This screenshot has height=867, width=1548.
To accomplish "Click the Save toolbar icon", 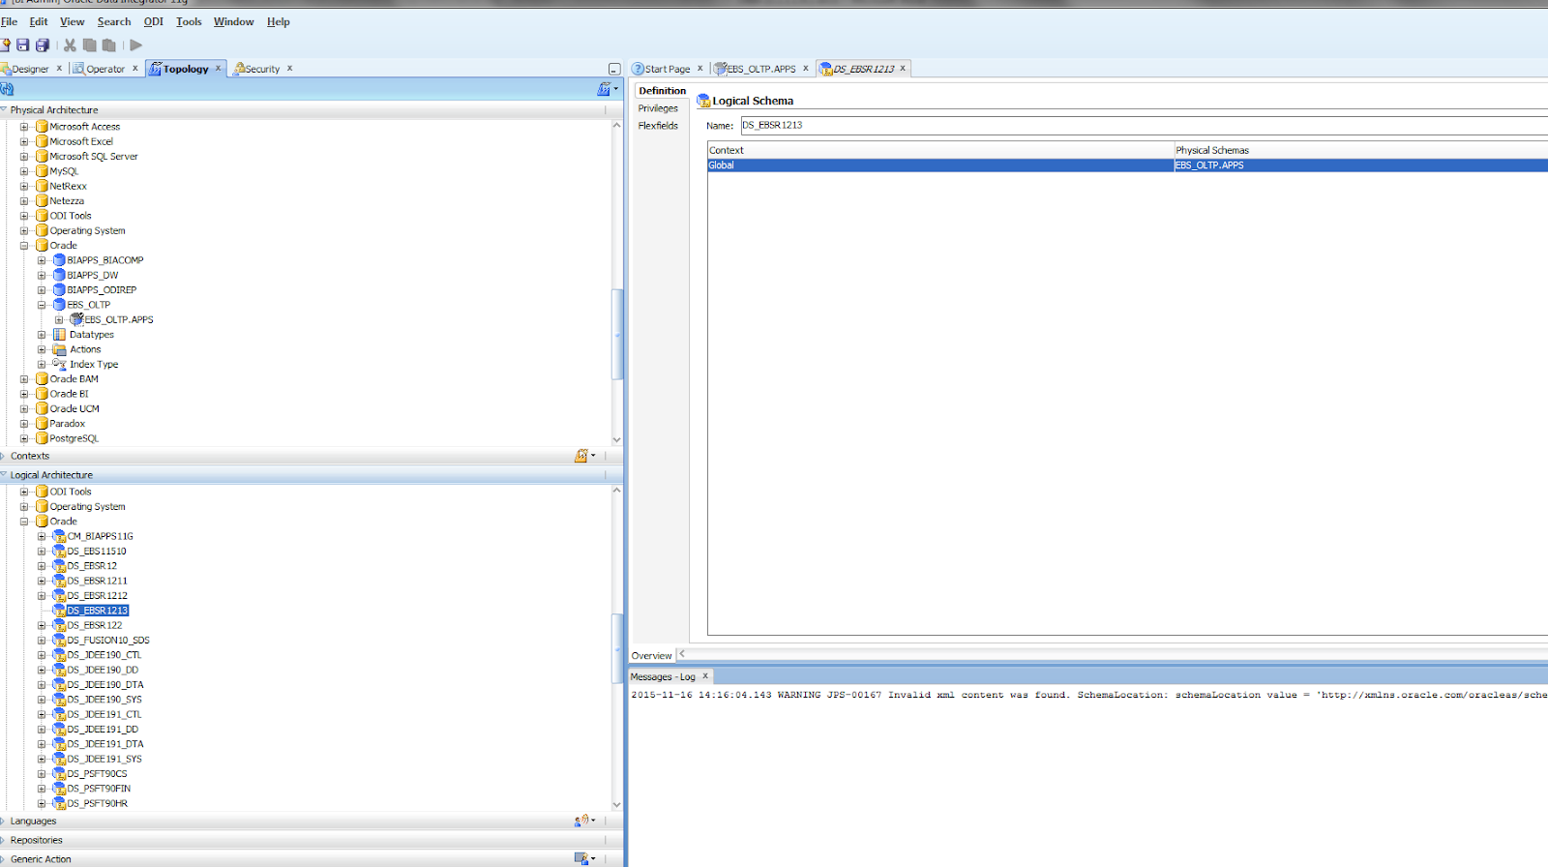I will 23,45.
